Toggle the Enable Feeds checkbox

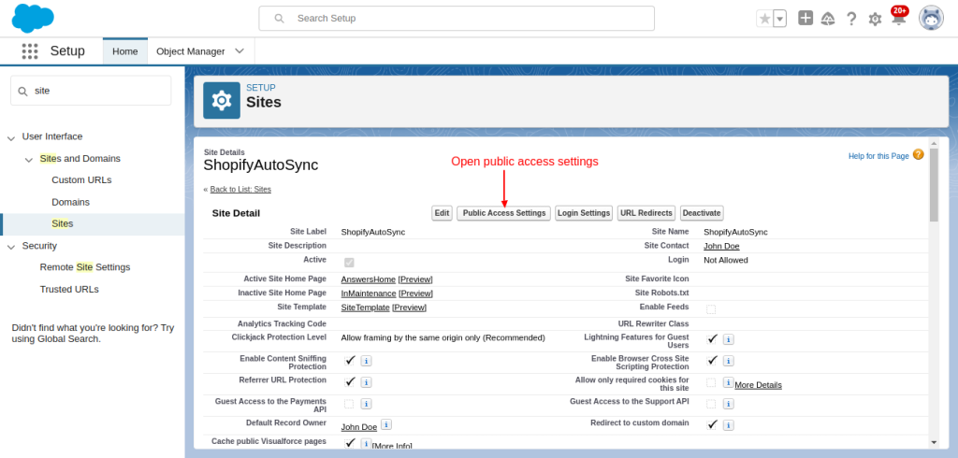[711, 309]
